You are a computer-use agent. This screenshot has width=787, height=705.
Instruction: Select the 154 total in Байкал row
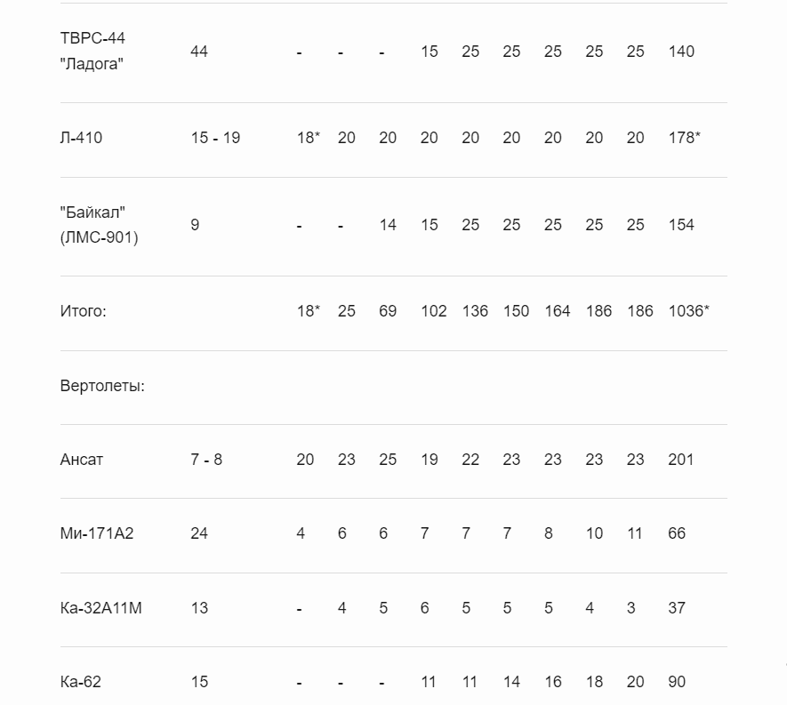click(x=681, y=225)
